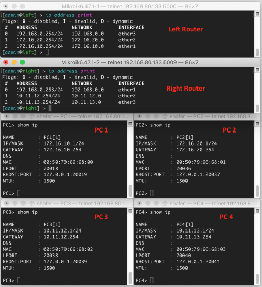Click the scrollbar thumb in PC4 terminal
This screenshot has height=287, width=262.
(257, 280)
